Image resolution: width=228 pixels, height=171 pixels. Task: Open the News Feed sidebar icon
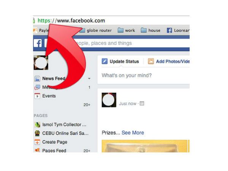[x=37, y=79]
